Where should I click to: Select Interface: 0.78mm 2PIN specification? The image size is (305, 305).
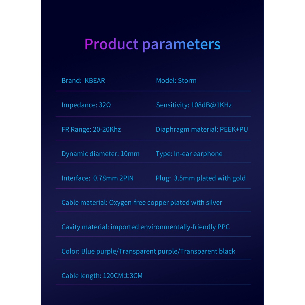(97, 178)
